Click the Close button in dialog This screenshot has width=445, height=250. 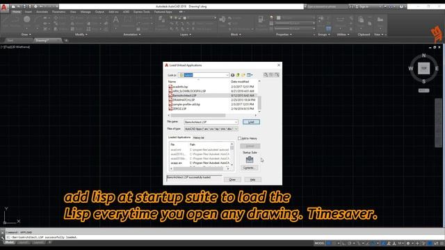(x=232, y=180)
